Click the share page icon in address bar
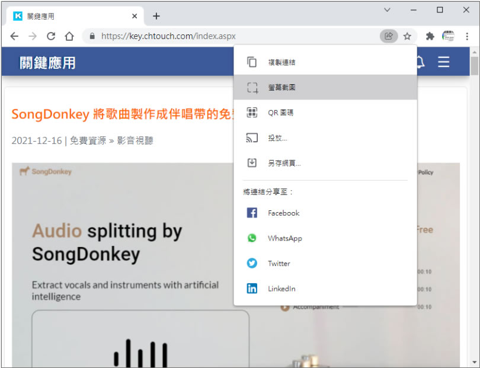The image size is (480, 368). click(389, 36)
